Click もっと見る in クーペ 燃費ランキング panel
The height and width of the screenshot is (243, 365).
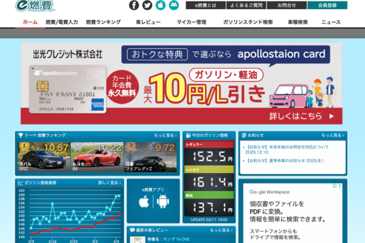(x=165, y=135)
